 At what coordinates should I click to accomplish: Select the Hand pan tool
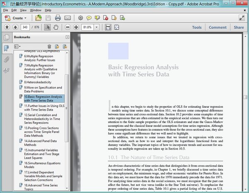pyautogui.click(x=56, y=27)
